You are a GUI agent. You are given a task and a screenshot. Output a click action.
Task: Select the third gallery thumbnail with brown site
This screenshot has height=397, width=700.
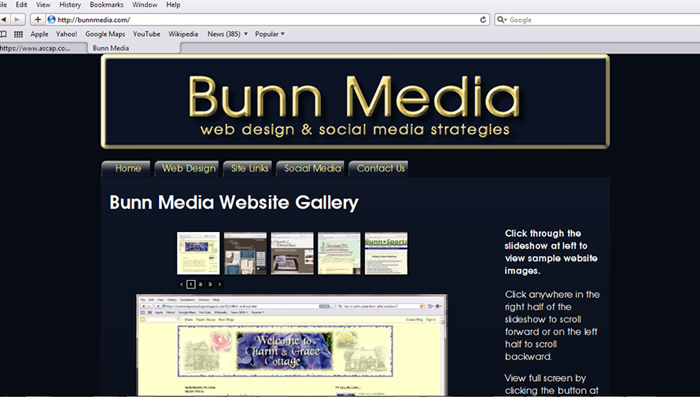click(292, 253)
